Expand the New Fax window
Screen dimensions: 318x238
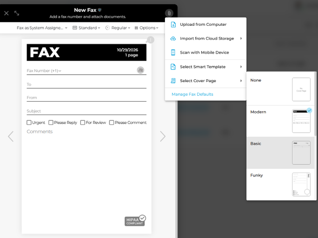coord(17,13)
